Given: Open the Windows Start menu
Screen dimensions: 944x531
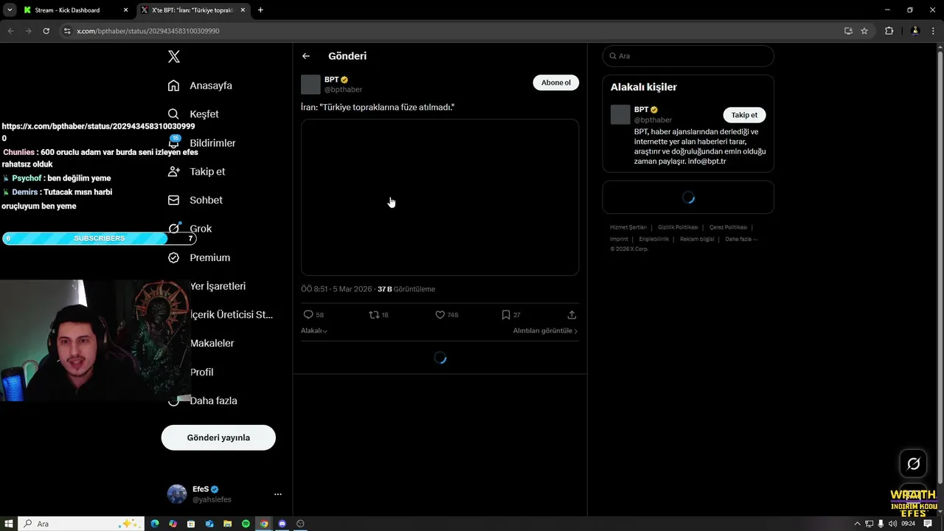Looking at the screenshot, I should coord(9,524).
